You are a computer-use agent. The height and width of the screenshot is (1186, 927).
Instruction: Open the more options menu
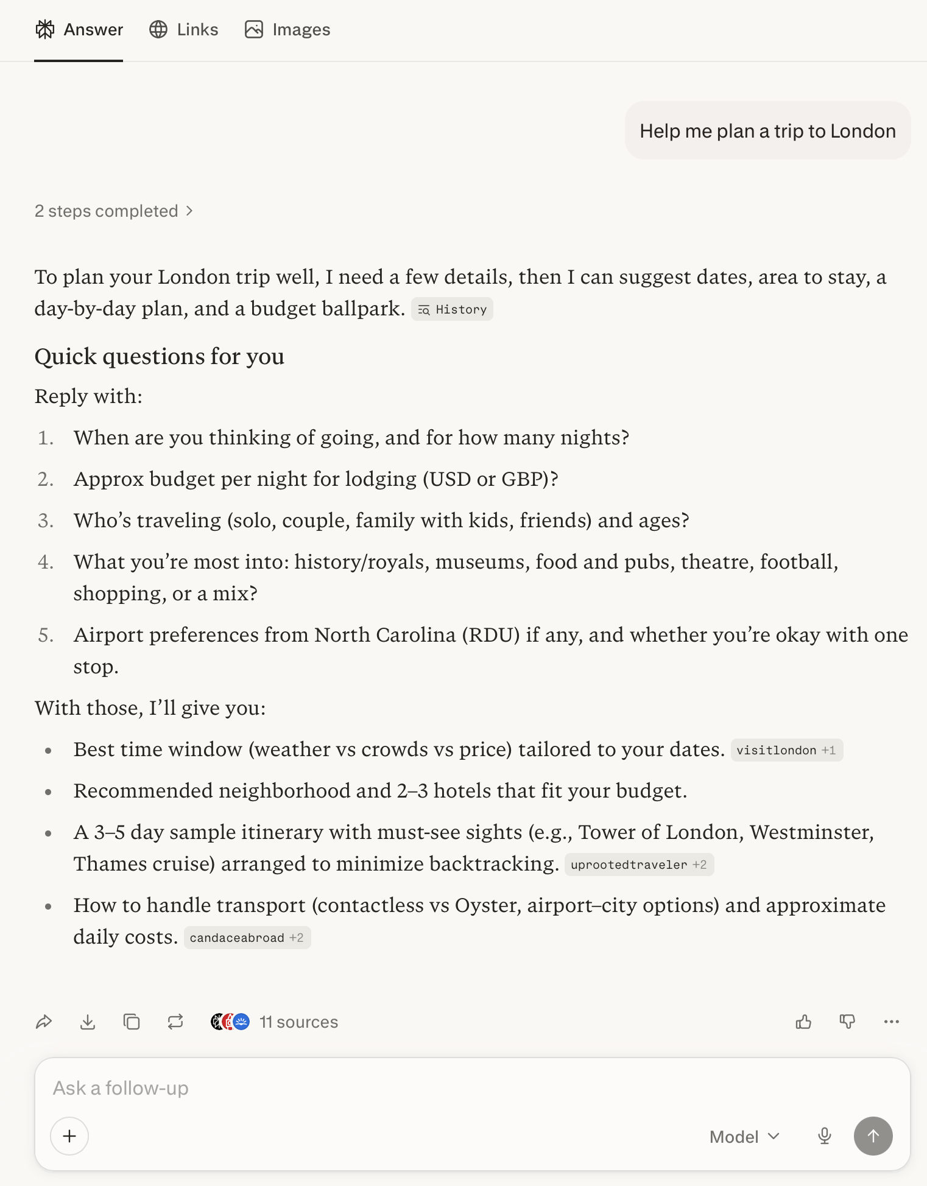click(890, 1022)
